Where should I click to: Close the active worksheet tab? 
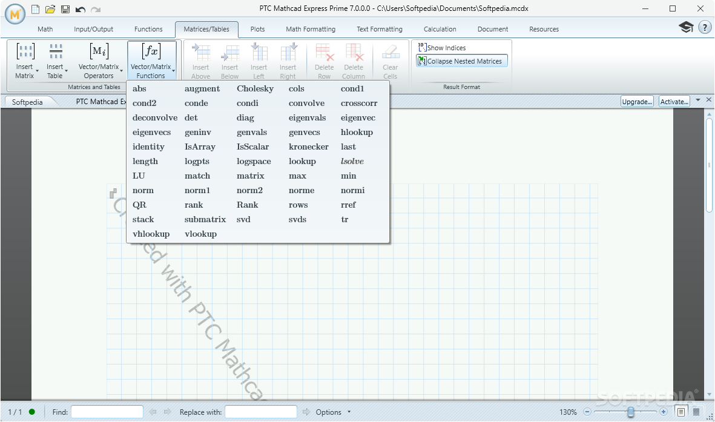click(708, 99)
